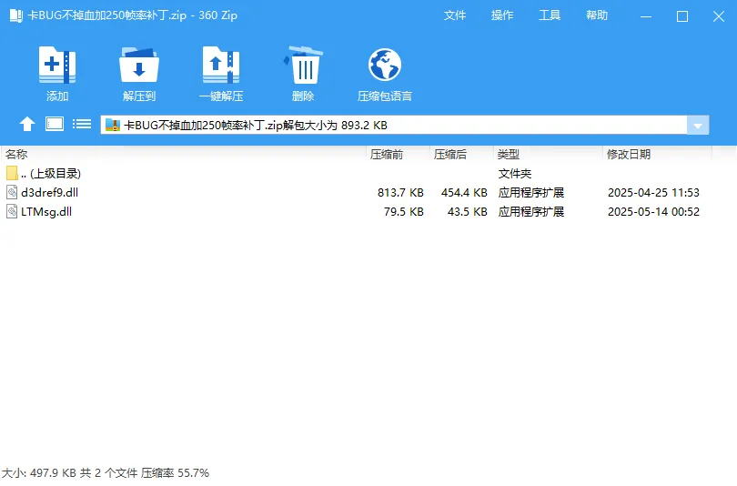Switch to large icon view mode

point(55,125)
